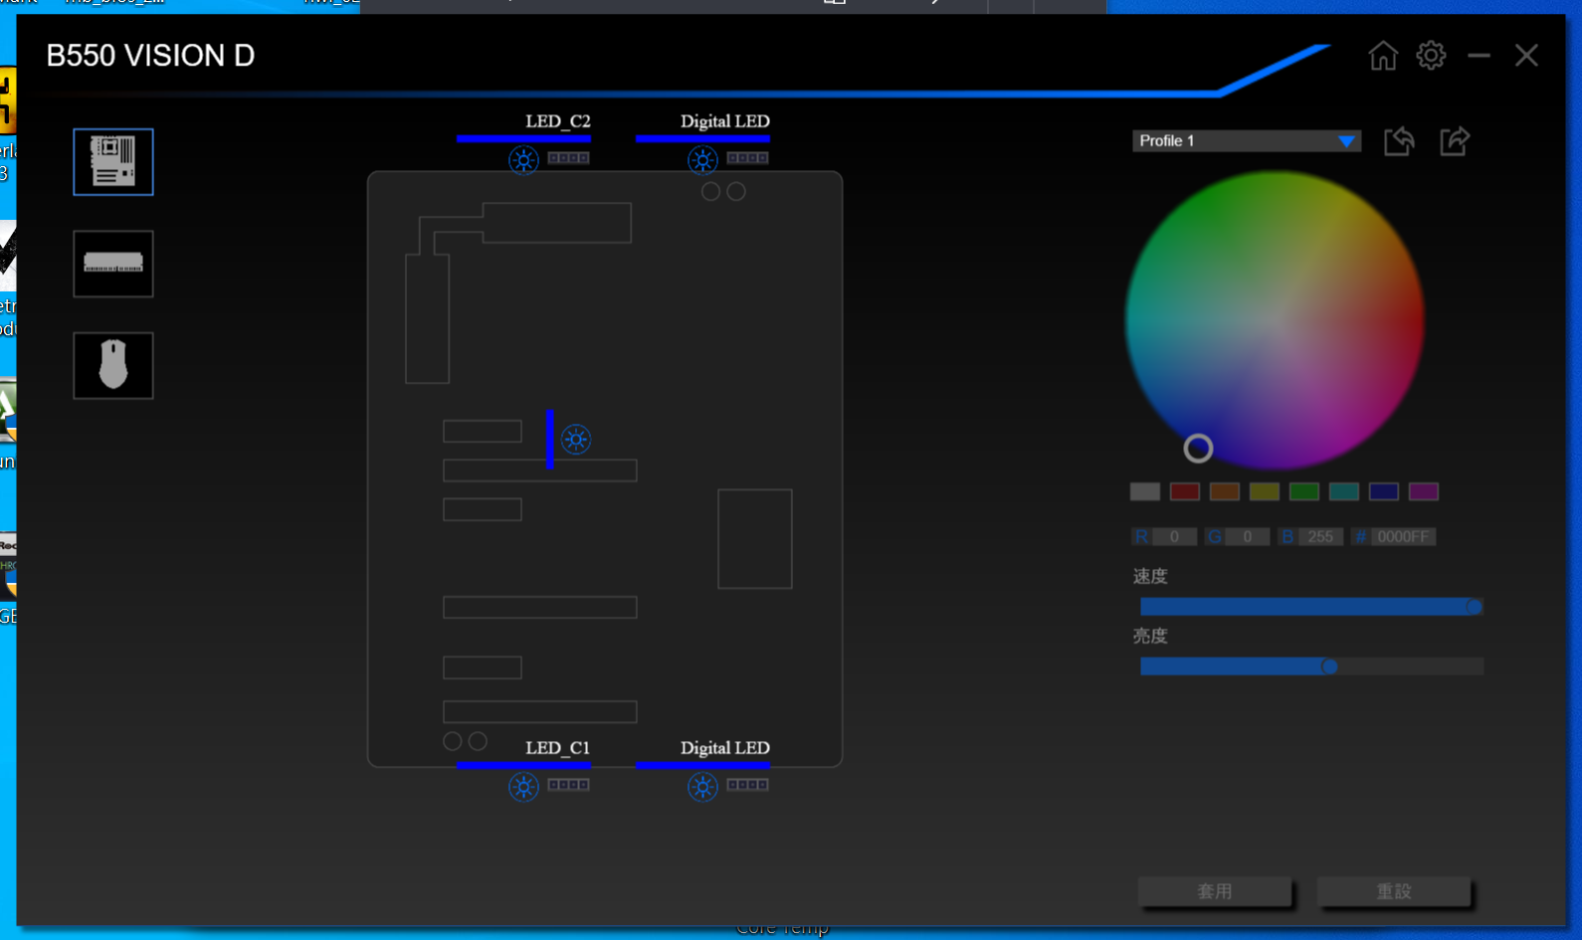Click the B value input field
The width and height of the screenshot is (1582, 940).
[1320, 537]
